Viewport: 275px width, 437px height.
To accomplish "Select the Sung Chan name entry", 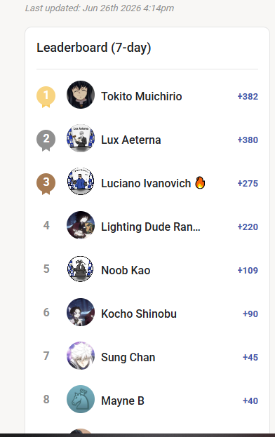I will click(128, 357).
